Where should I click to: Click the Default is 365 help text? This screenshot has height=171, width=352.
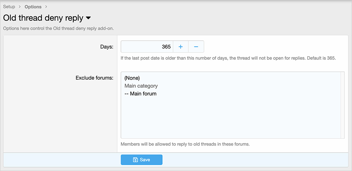(321, 58)
